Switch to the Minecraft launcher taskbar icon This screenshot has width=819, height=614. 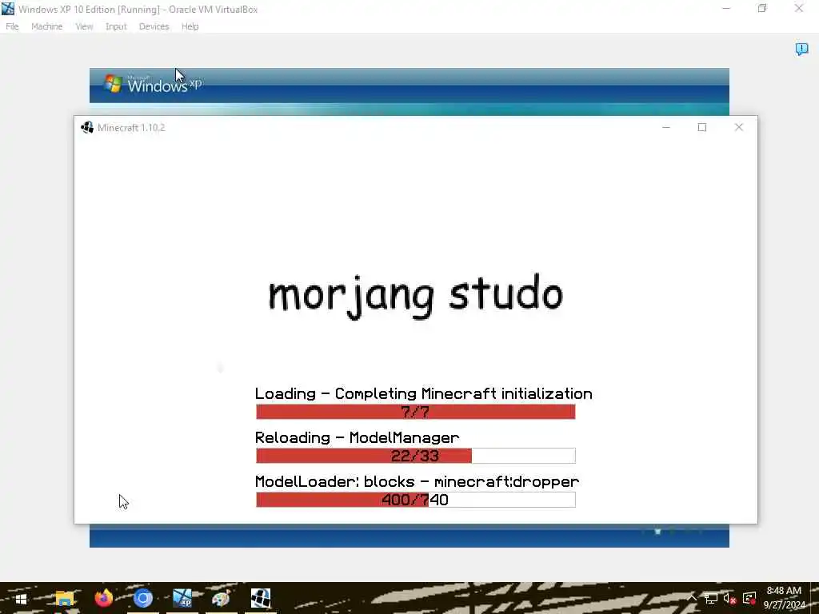tap(260, 598)
